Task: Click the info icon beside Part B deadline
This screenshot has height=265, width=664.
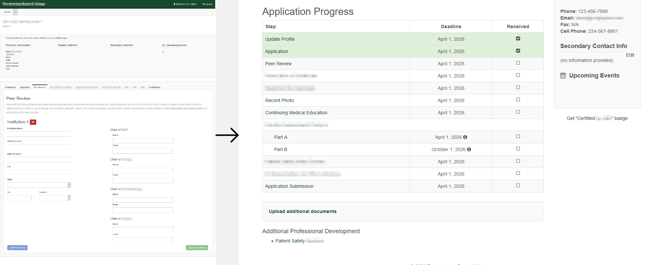Action: (x=469, y=149)
